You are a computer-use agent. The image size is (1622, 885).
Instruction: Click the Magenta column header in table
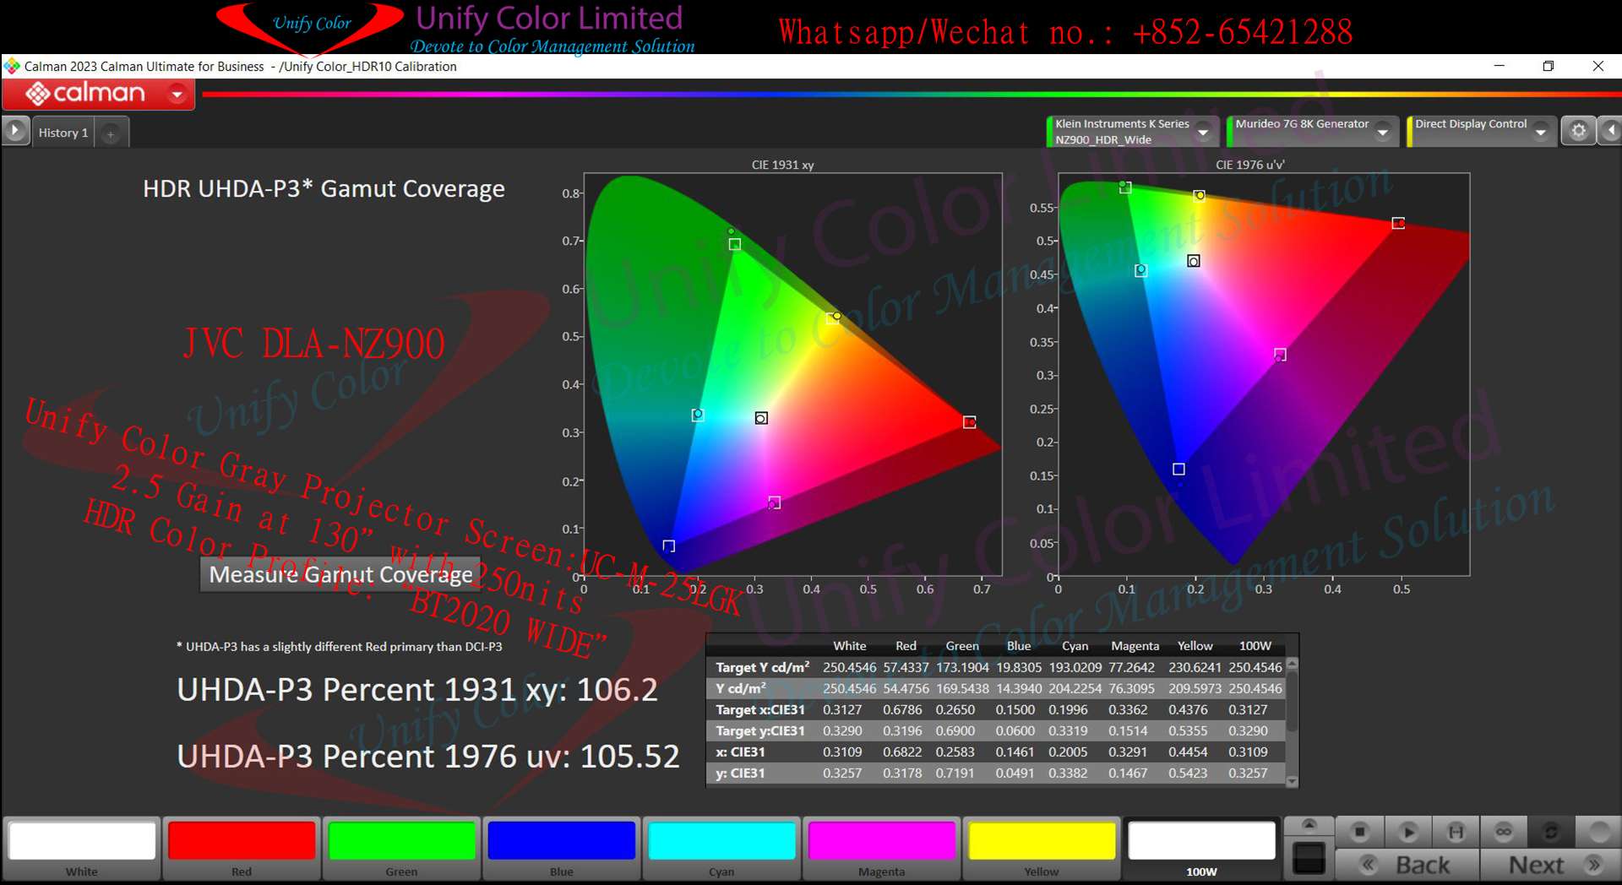point(1135,645)
